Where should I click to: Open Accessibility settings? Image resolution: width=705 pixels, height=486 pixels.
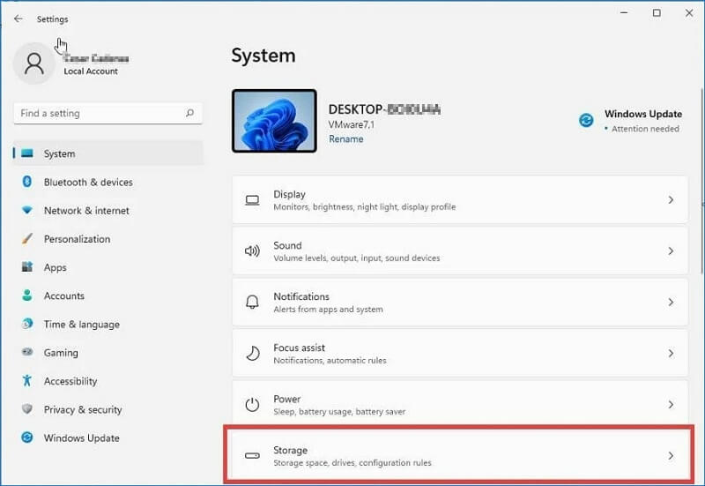108,380
